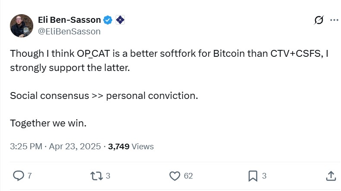Toggle the bookmark icon on this post

click(x=253, y=176)
